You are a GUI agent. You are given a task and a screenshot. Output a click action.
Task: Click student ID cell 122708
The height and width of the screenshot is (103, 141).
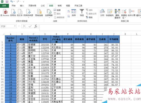[x=45, y=53]
